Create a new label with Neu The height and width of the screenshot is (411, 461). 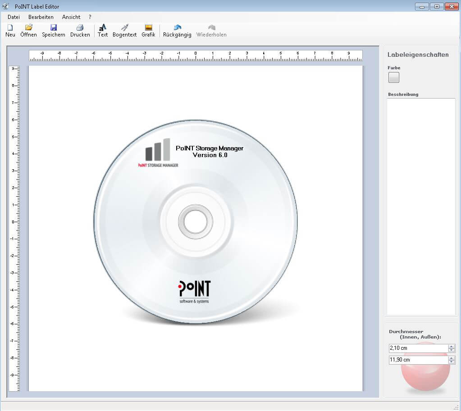click(x=10, y=31)
